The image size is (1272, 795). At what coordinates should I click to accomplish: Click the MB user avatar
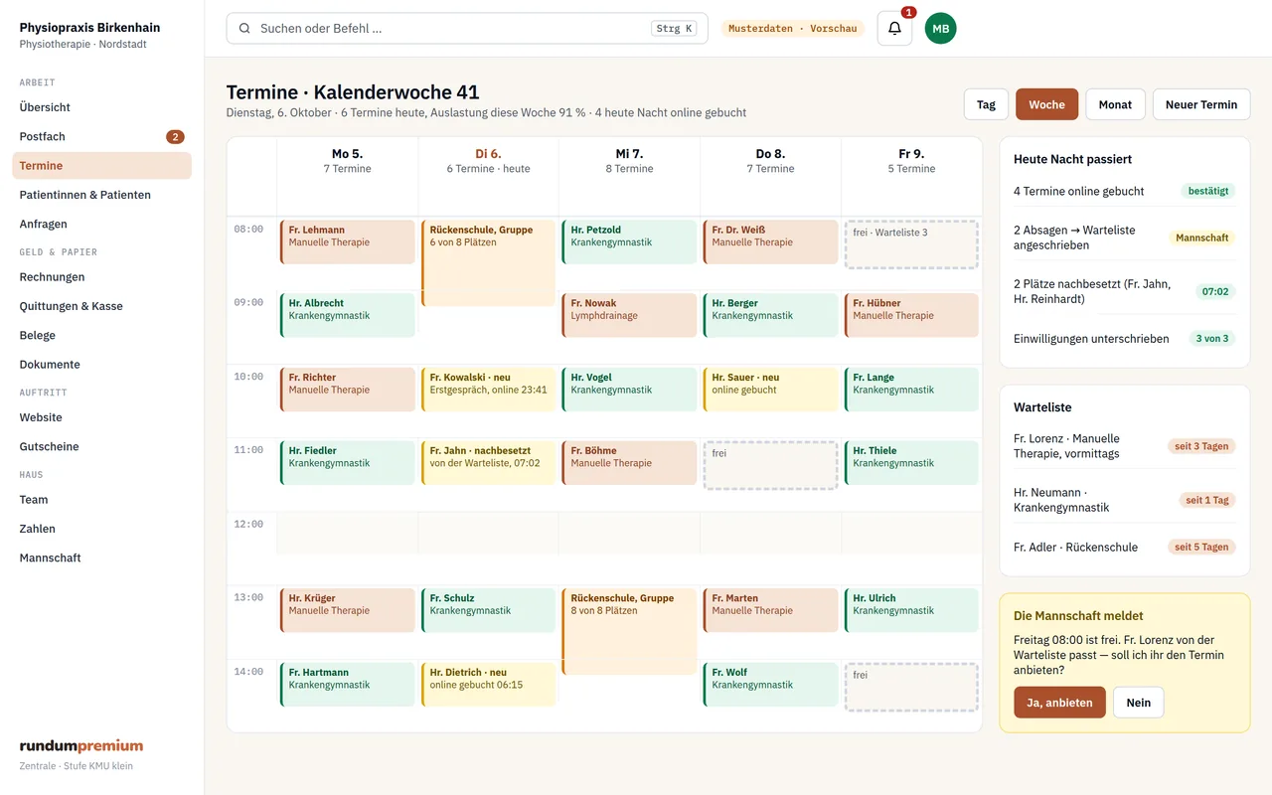click(x=941, y=29)
